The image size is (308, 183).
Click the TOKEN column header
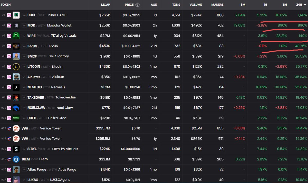(x=5, y=5)
